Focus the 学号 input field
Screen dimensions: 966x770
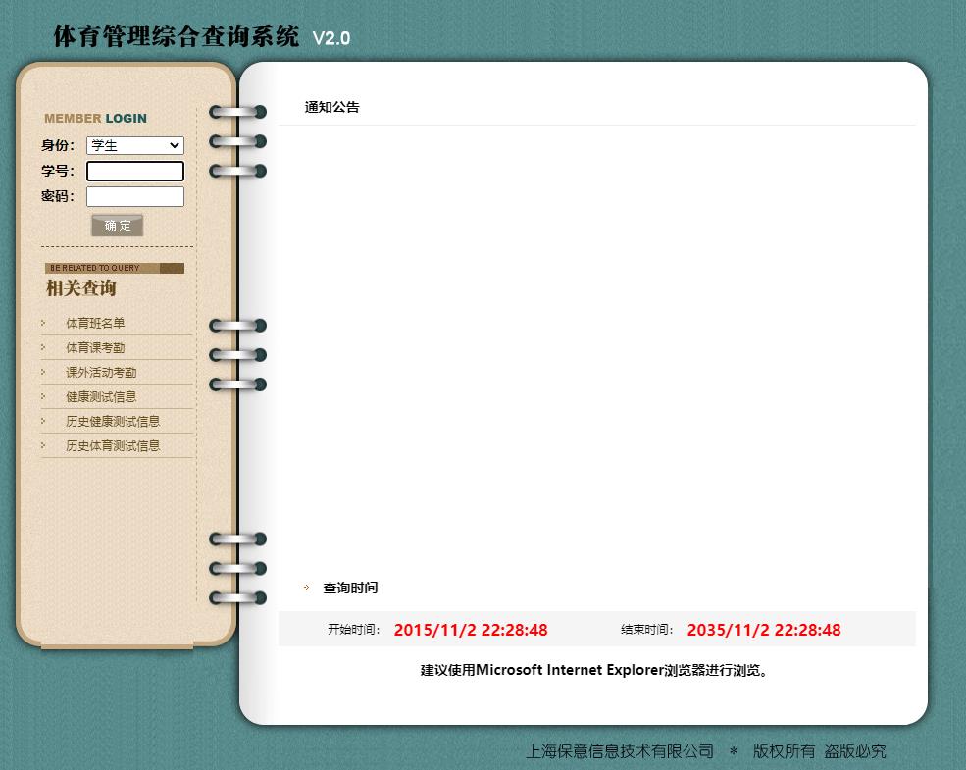click(135, 172)
